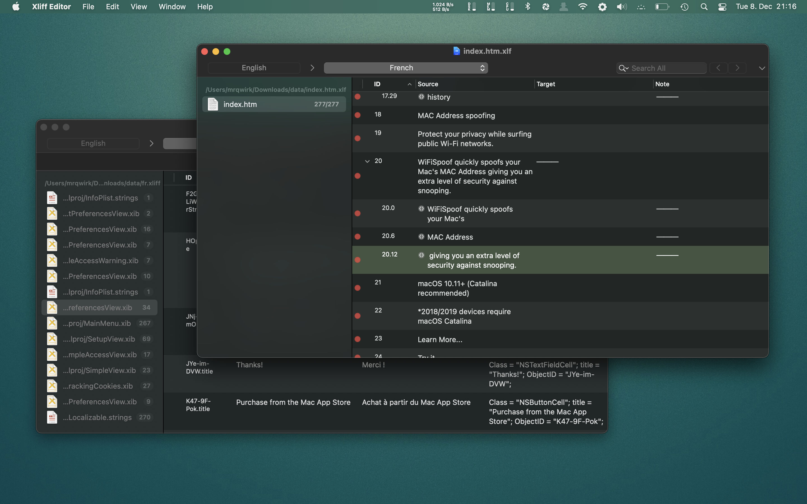Select ...proj/MainMenu.xib in back window
The width and height of the screenshot is (807, 504).
(x=99, y=323)
